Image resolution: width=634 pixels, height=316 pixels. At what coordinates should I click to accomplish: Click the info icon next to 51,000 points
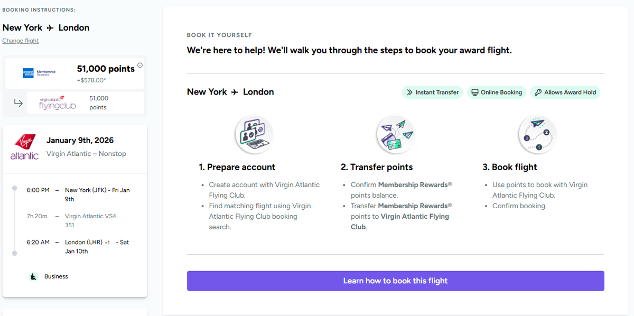(x=139, y=64)
